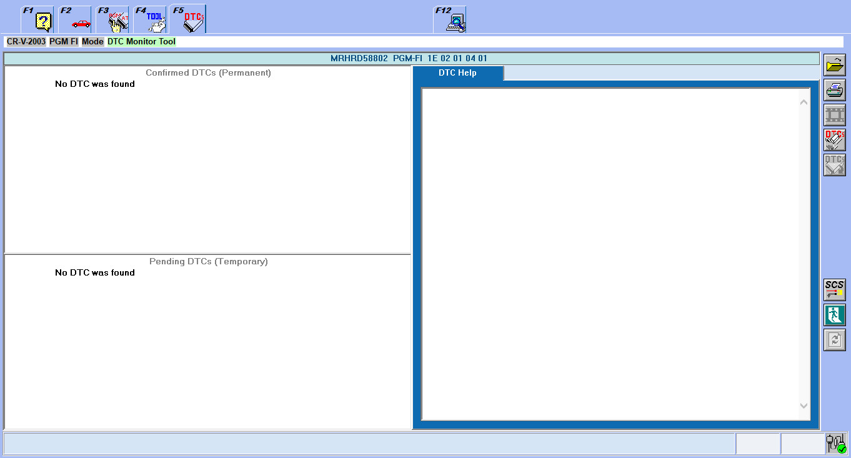The width and height of the screenshot is (851, 458).
Task: Click the grey refresh document icon
Action: pos(834,340)
